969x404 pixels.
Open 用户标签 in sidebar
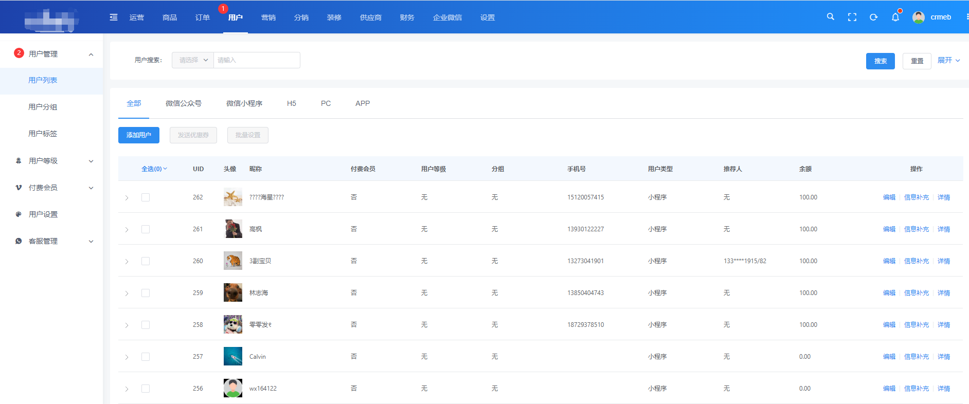(43, 134)
